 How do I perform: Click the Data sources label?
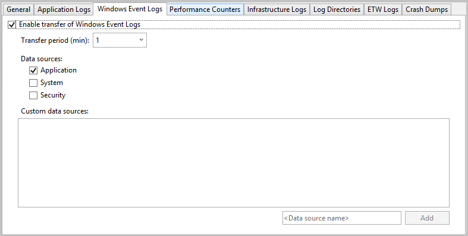click(x=42, y=59)
